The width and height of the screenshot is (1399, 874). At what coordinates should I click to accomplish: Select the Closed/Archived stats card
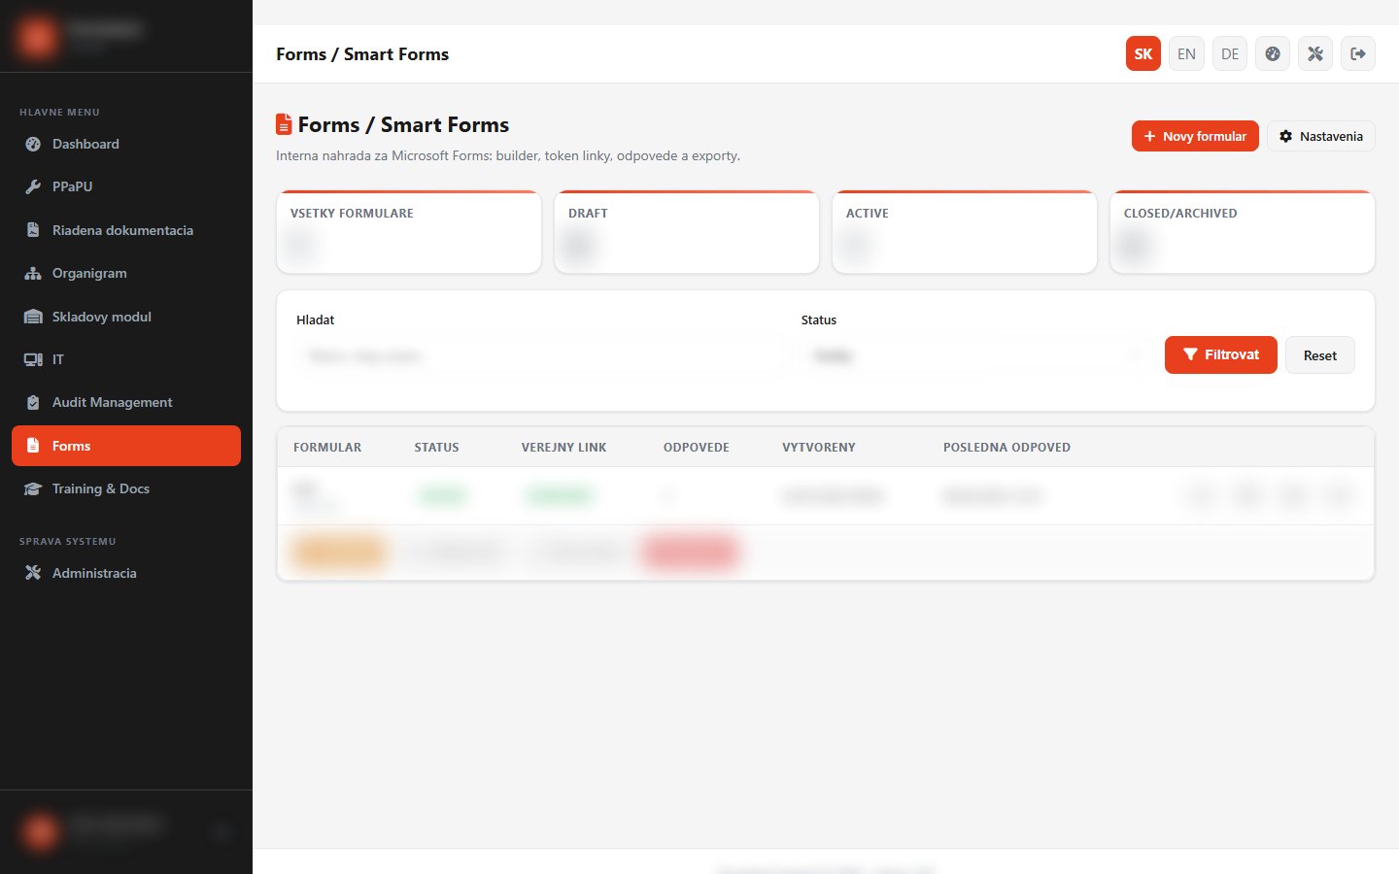coord(1243,232)
